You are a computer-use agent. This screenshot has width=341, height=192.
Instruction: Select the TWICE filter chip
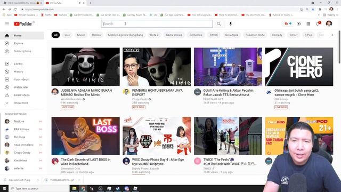(214, 35)
